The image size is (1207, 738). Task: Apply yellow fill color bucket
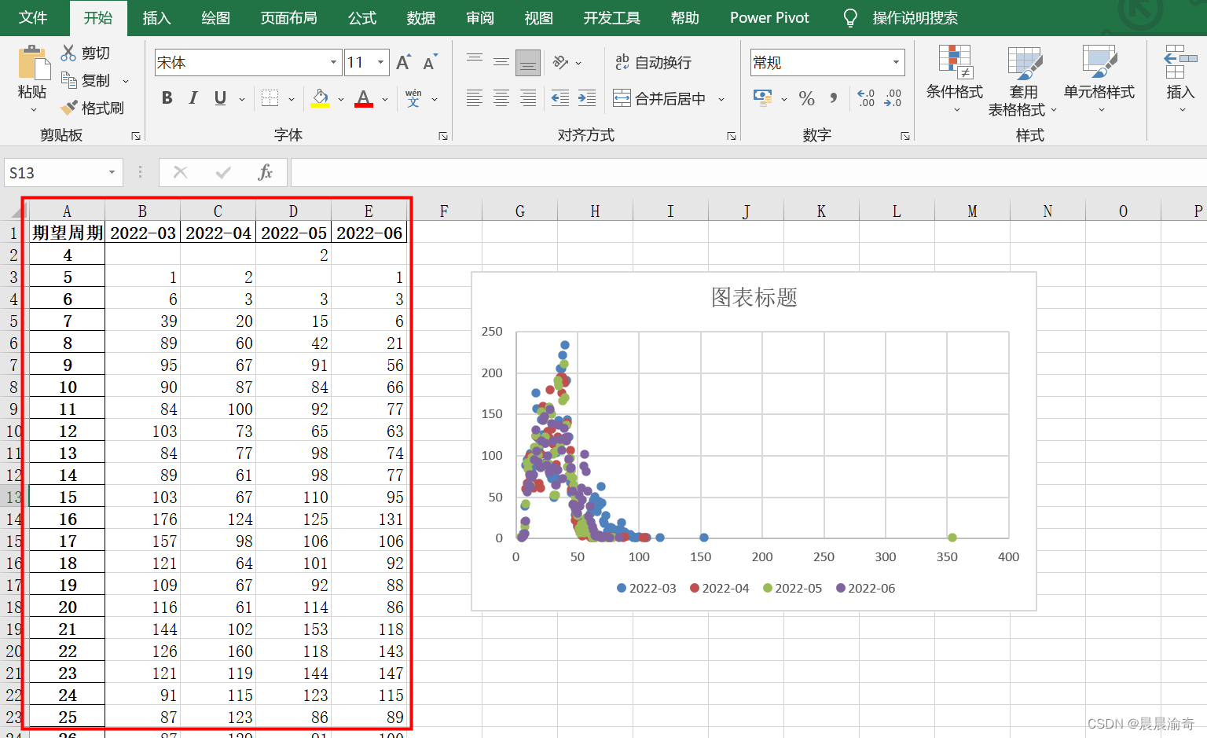(x=320, y=98)
